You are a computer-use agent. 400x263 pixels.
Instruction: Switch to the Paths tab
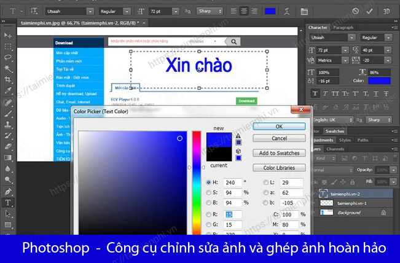(363, 140)
